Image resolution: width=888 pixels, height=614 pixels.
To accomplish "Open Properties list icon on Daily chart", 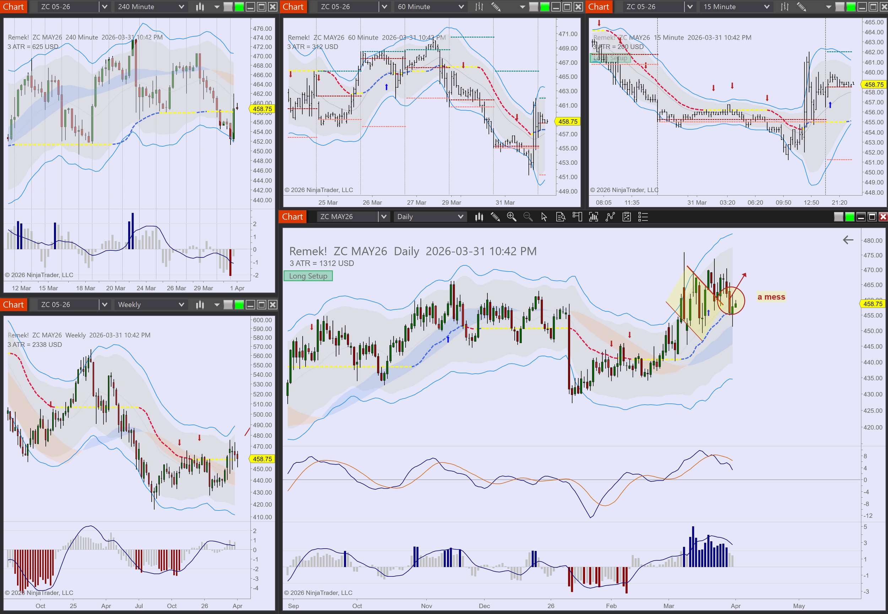I will click(643, 217).
